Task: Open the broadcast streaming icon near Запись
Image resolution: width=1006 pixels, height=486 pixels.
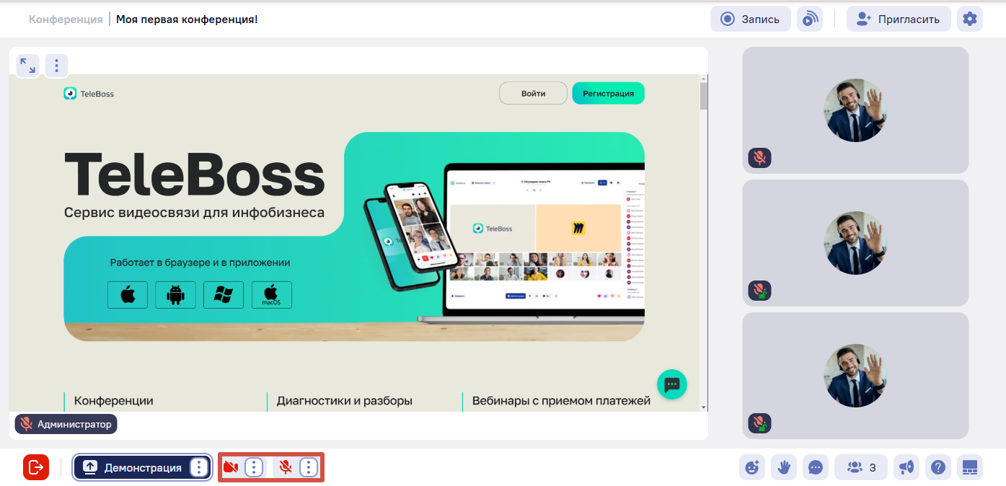Action: click(x=810, y=19)
